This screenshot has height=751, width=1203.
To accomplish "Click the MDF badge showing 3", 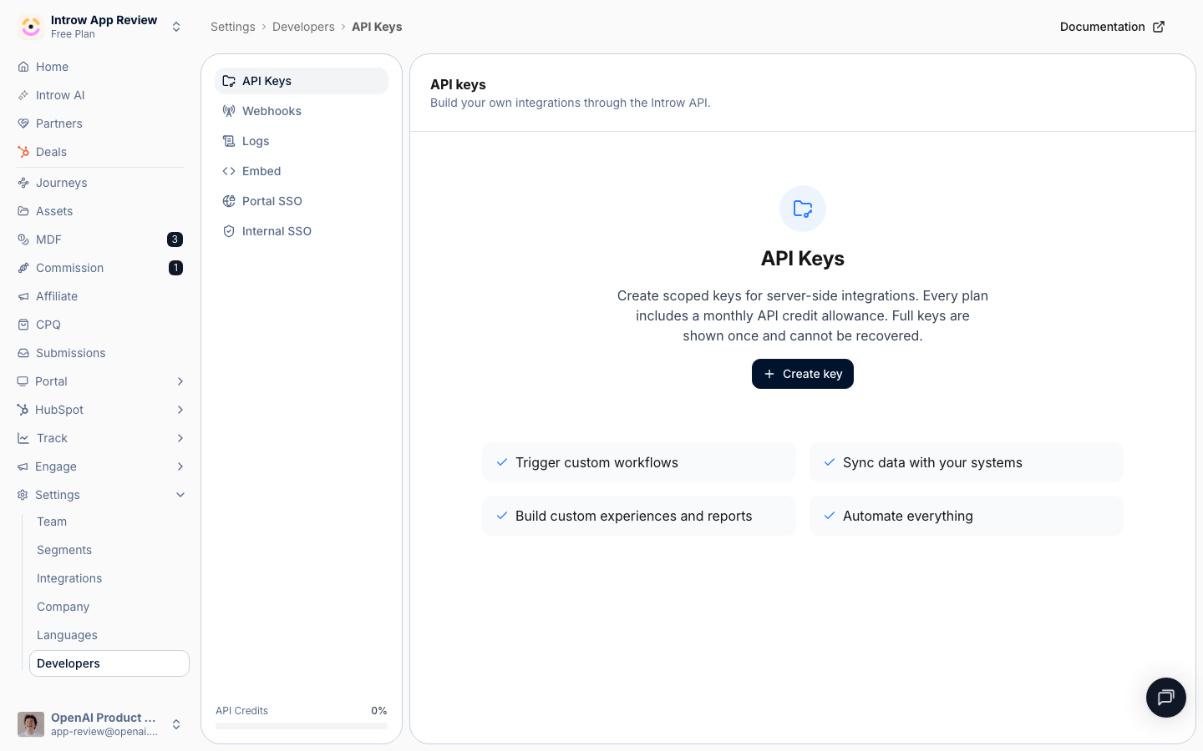I will [x=175, y=239].
